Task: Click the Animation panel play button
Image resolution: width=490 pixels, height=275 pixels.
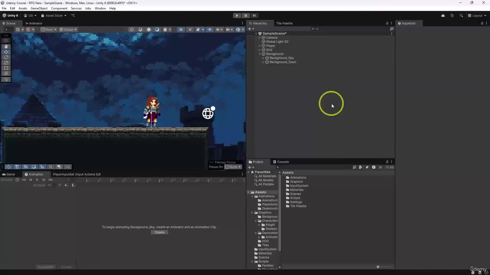Action: 37,180
